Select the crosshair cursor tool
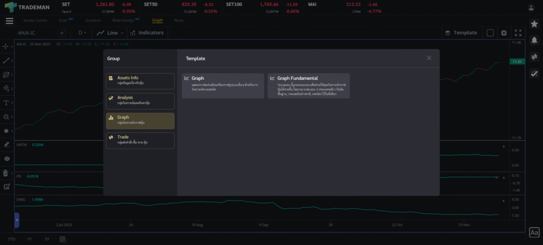The height and width of the screenshot is (245, 543). point(6,47)
